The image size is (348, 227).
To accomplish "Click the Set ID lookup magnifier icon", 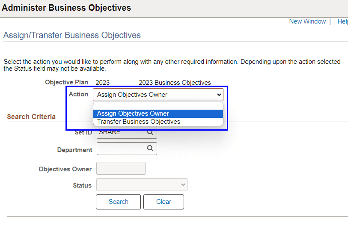I will tap(150, 132).
